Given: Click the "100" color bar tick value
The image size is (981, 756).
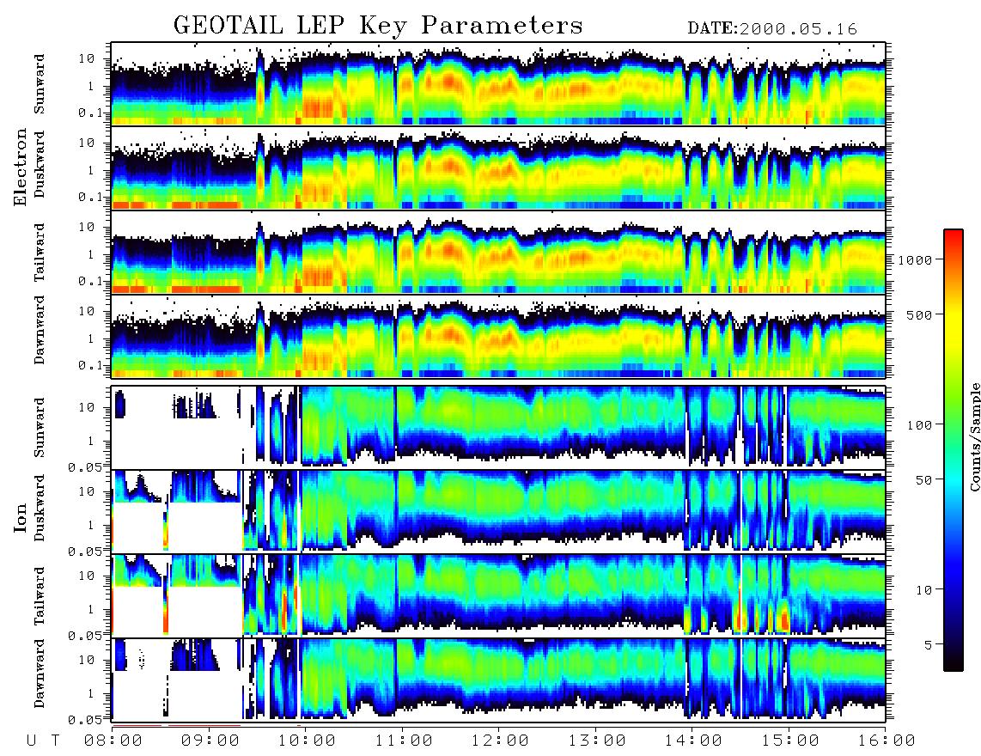Looking at the screenshot, I should 919,425.
